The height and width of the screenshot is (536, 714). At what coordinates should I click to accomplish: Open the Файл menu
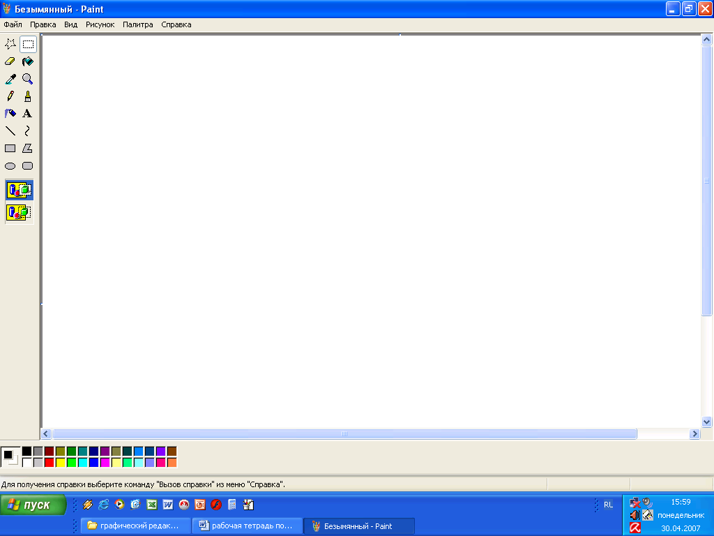(13, 24)
